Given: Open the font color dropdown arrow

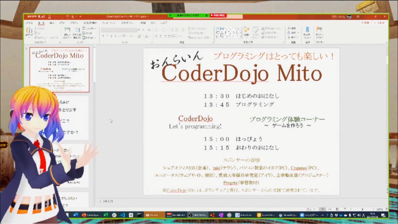Looking at the screenshot, I should click(x=150, y=36).
